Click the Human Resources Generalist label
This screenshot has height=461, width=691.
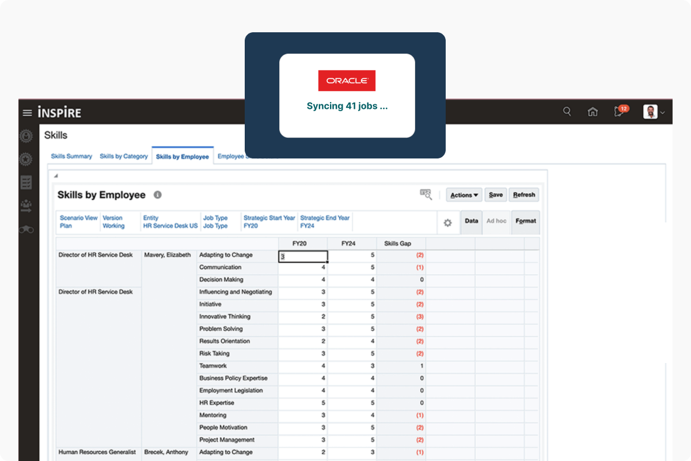[97, 452]
